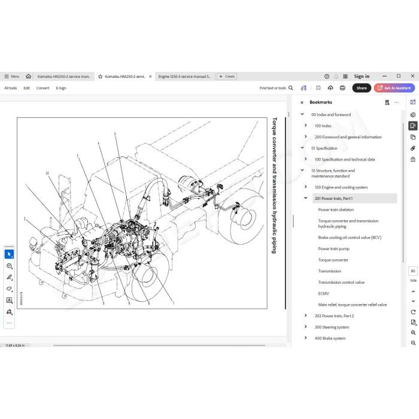Image resolution: width=419 pixels, height=419 pixels.
Task: Click the Share button
Action: pyautogui.click(x=362, y=88)
